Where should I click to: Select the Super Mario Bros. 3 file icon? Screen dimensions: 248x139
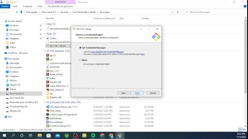47,86
